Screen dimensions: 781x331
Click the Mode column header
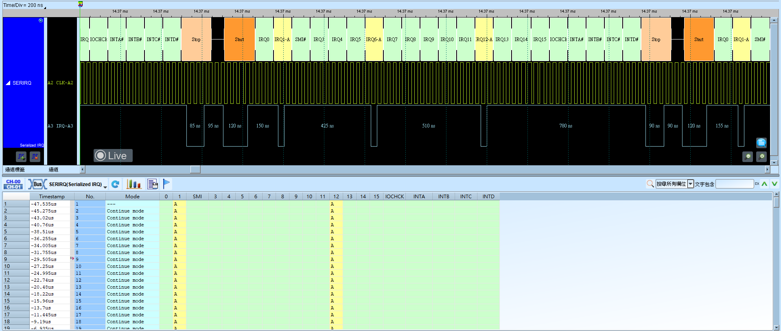(132, 196)
